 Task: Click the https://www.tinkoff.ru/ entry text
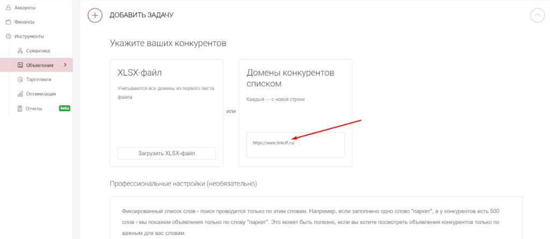click(273, 143)
